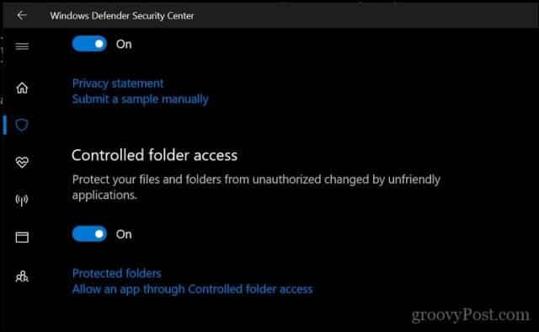Click the groovyPost.com watermark
This screenshot has height=332, width=539.
click(x=470, y=315)
